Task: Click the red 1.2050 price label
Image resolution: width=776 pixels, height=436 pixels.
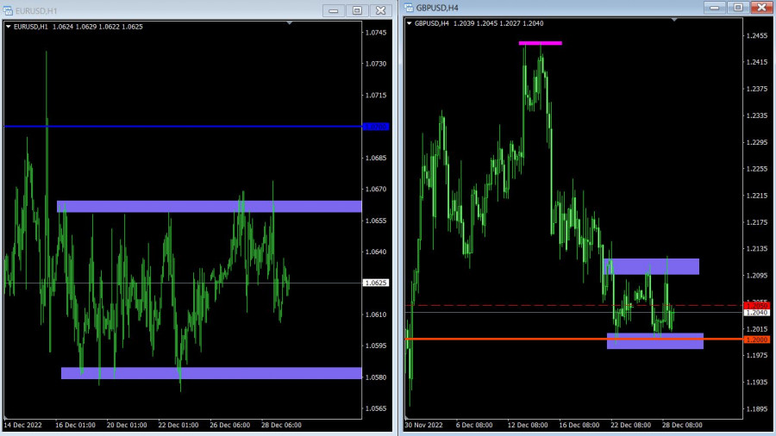Action: point(756,306)
